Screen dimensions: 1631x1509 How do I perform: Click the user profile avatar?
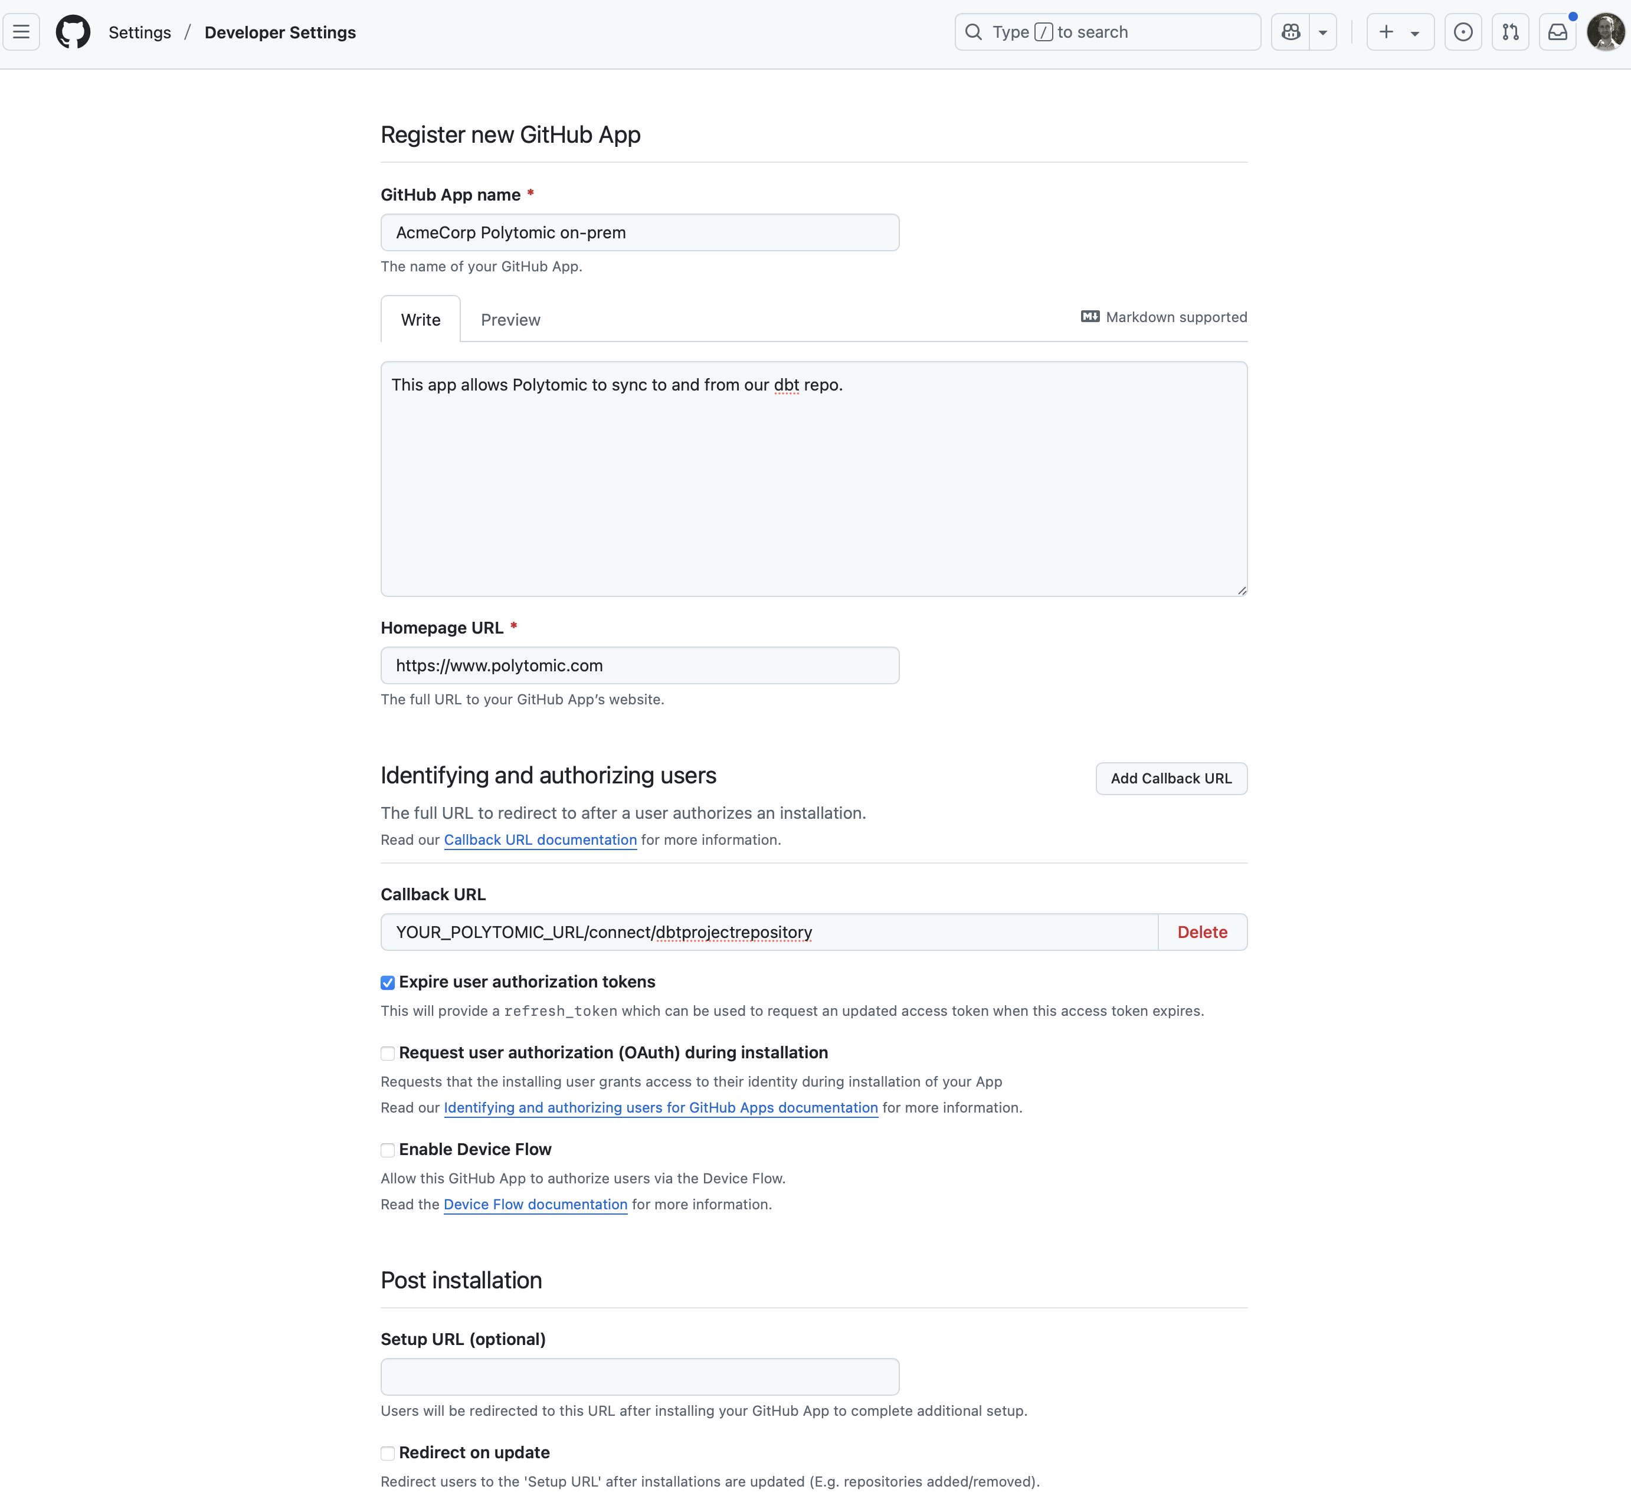[1605, 32]
